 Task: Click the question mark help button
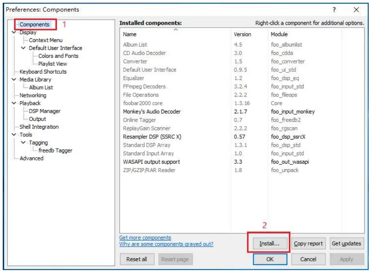pyautogui.click(x=334, y=9)
